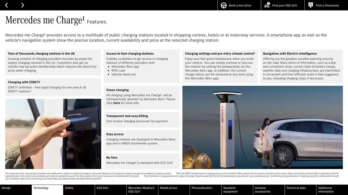Click the car question mark icon
The width and height of the screenshot is (348, 195).
coord(267,5)
